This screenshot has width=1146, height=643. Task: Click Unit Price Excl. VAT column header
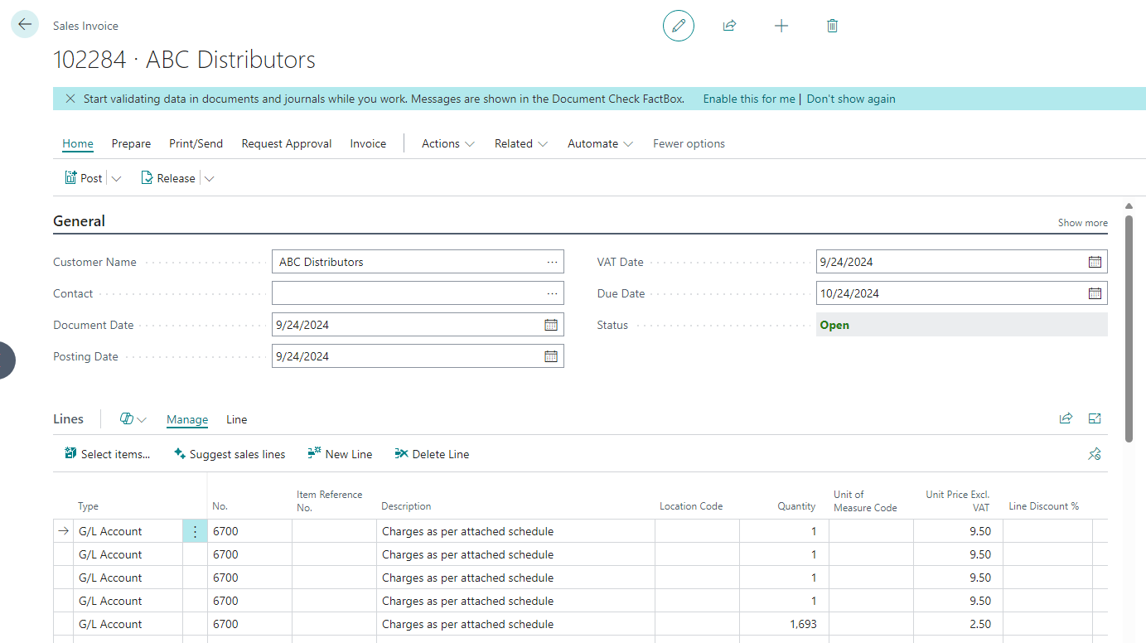click(958, 500)
